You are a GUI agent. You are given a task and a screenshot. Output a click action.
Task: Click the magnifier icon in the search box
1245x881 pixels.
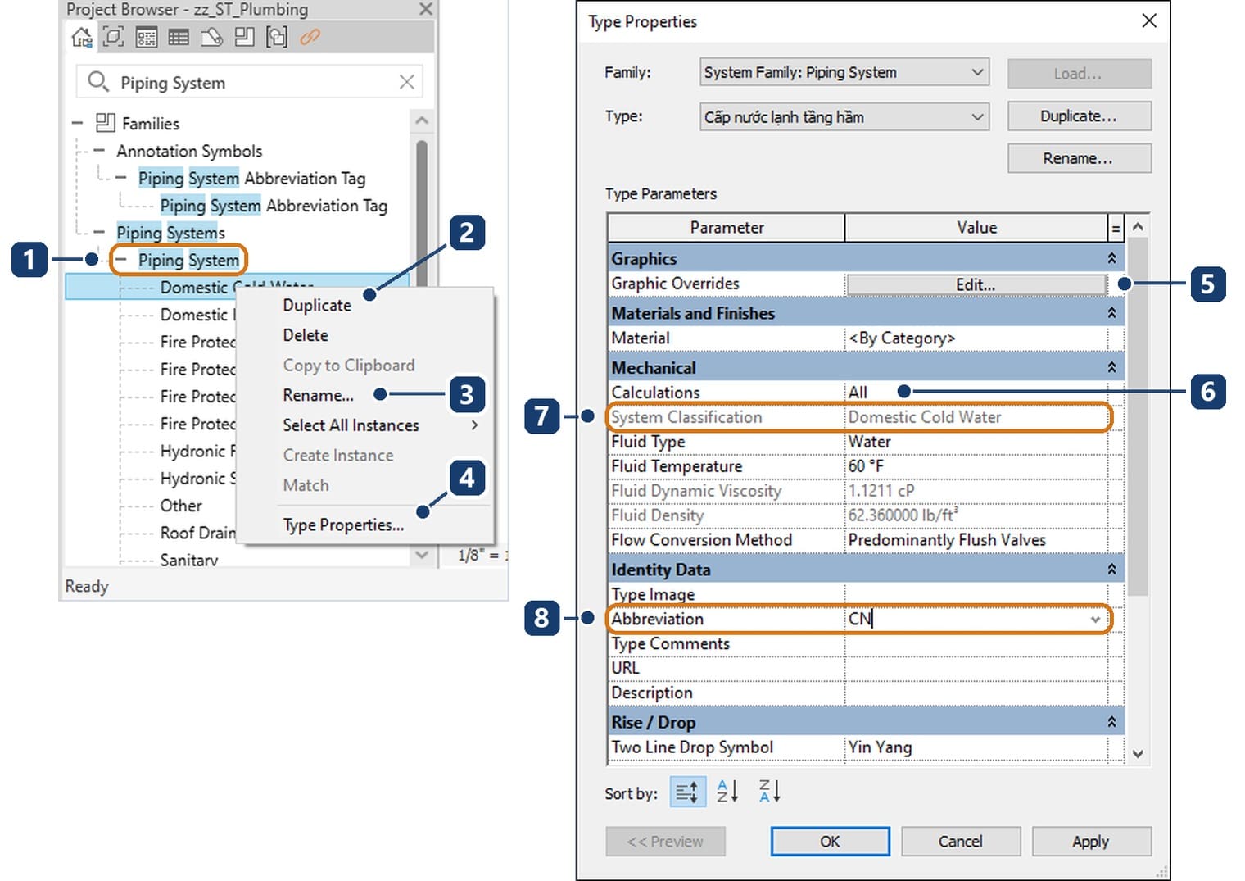click(x=98, y=81)
